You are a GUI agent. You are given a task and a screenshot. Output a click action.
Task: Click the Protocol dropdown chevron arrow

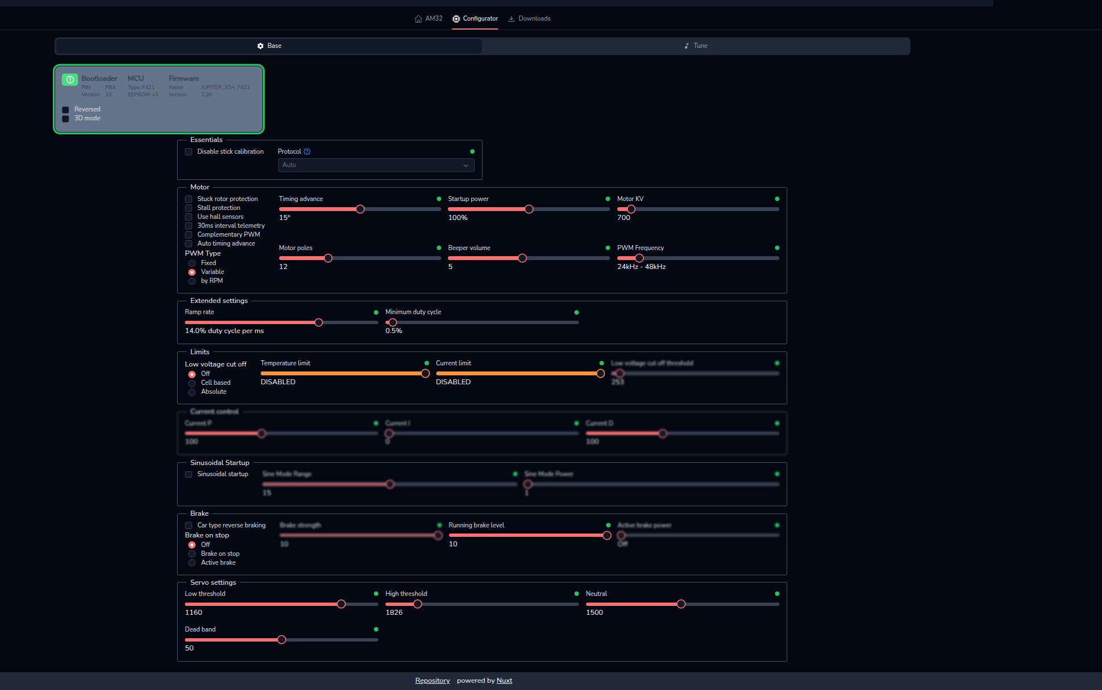pos(466,165)
